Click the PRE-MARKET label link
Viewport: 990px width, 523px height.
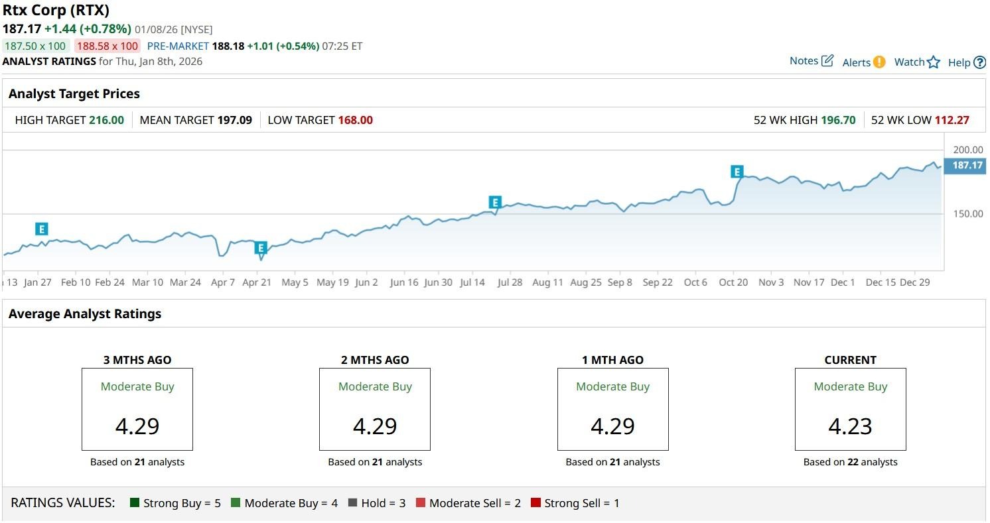click(x=177, y=46)
